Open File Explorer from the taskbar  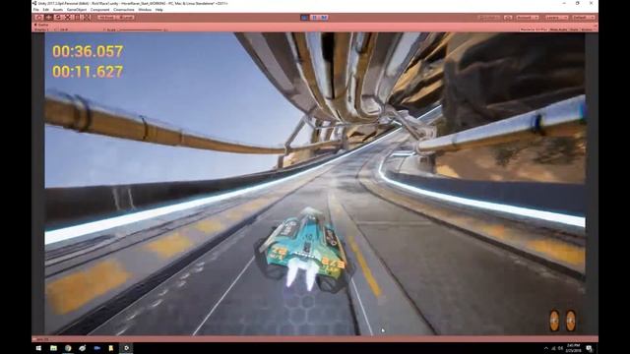[x=53, y=348]
